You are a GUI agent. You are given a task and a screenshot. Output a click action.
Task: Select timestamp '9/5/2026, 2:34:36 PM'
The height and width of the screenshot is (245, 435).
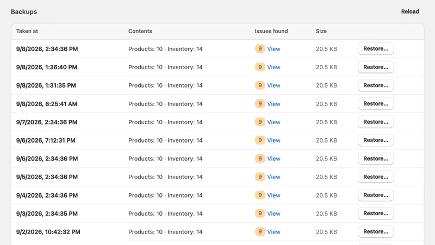click(47, 177)
